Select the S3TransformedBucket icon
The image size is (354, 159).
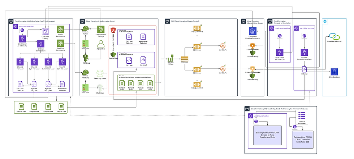pos(252,69)
